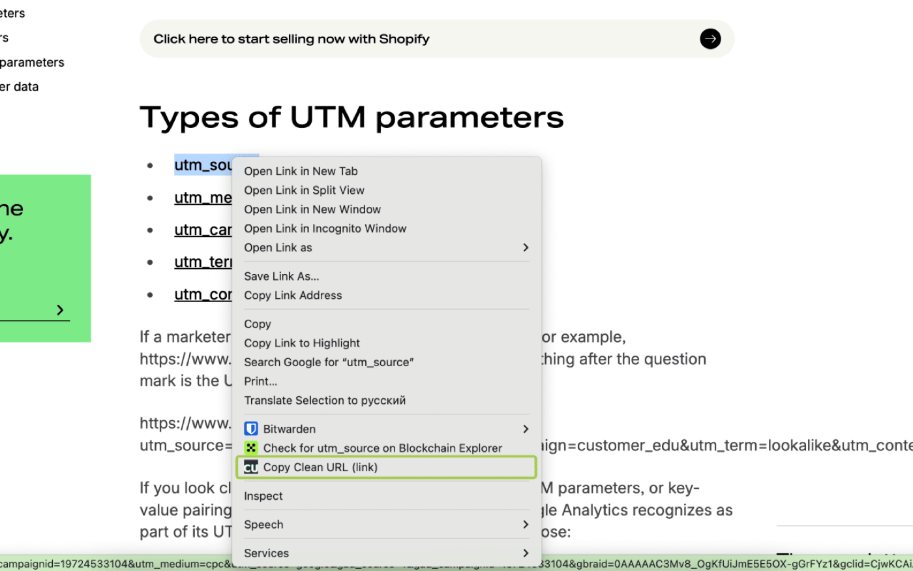Click the Copy Clean URL extension icon
913x571 pixels.
(251, 467)
